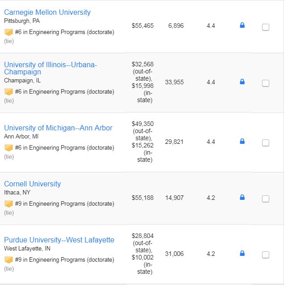Open University of Illinois--Urbana-Champaign page
284x285 pixels.
[51, 69]
